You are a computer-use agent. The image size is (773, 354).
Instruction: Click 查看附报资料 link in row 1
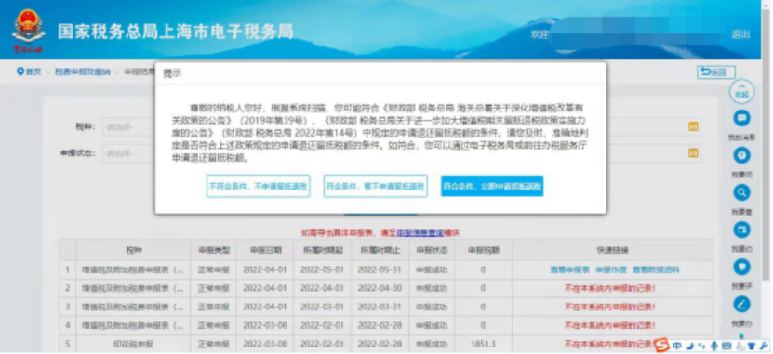point(656,269)
